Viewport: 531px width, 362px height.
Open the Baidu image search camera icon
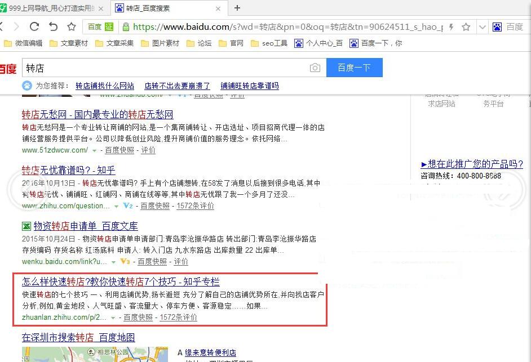point(313,67)
